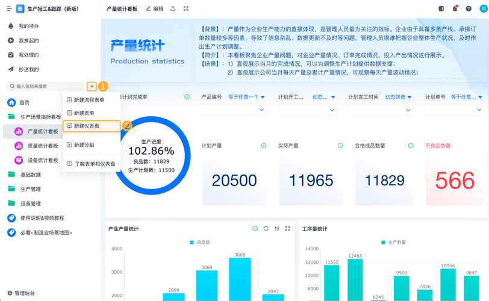This screenshot has width=489, height=301.
Task: Click the 编辑 button in top bar
Action: click(155, 8)
